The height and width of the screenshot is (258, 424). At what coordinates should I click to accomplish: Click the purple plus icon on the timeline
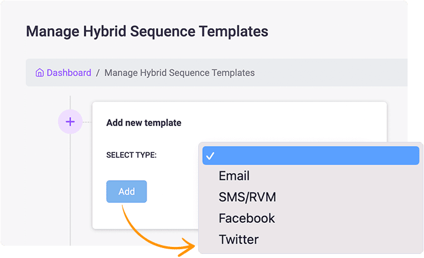pyautogui.click(x=70, y=122)
